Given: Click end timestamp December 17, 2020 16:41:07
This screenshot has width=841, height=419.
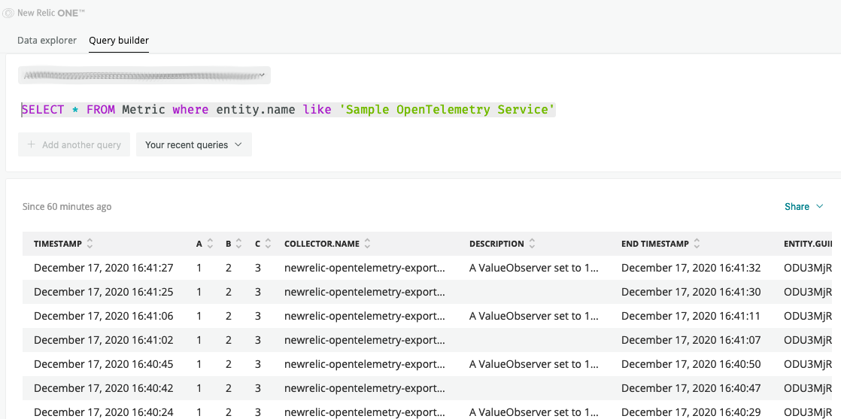Looking at the screenshot, I should [x=691, y=340].
